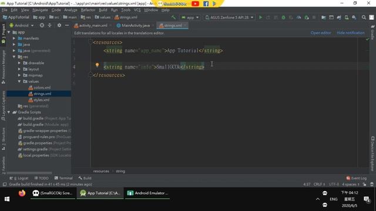
Task: Expand the drawable folder
Action: (19, 63)
